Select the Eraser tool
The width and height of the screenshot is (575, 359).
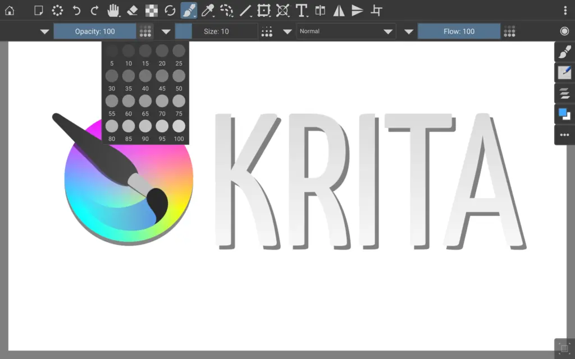point(133,11)
